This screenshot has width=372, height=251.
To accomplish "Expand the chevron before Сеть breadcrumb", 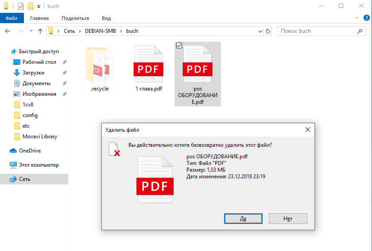I will pos(58,31).
